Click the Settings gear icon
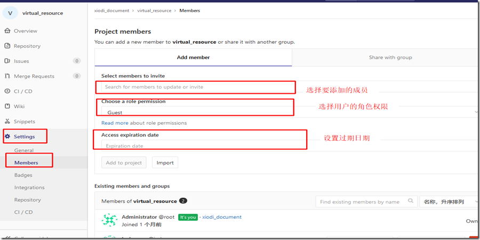The width and height of the screenshot is (480, 240). [7, 137]
